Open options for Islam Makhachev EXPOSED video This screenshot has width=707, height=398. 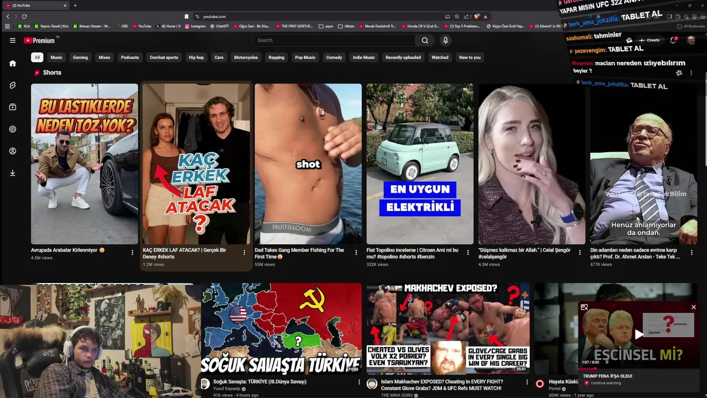click(526, 382)
